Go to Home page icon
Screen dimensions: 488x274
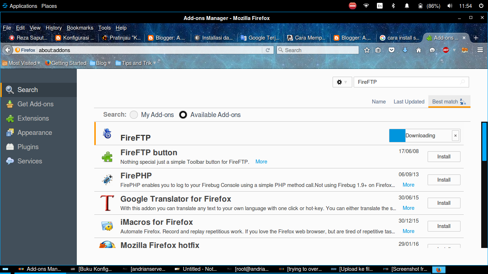click(419, 50)
